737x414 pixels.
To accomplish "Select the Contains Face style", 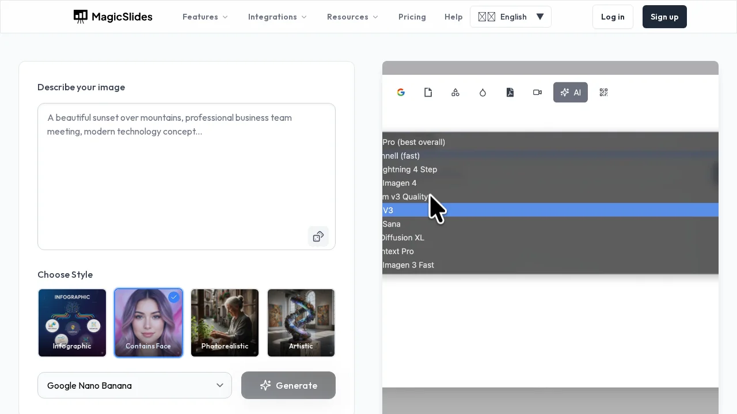I will [149, 323].
